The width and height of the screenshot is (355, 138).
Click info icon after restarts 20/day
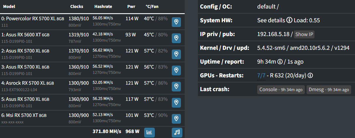click(x=310, y=76)
